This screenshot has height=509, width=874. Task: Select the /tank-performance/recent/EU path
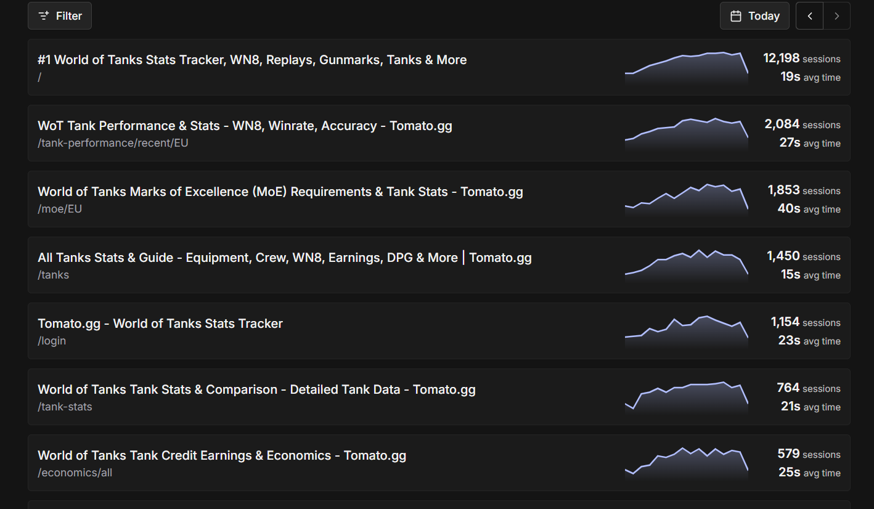click(x=113, y=143)
